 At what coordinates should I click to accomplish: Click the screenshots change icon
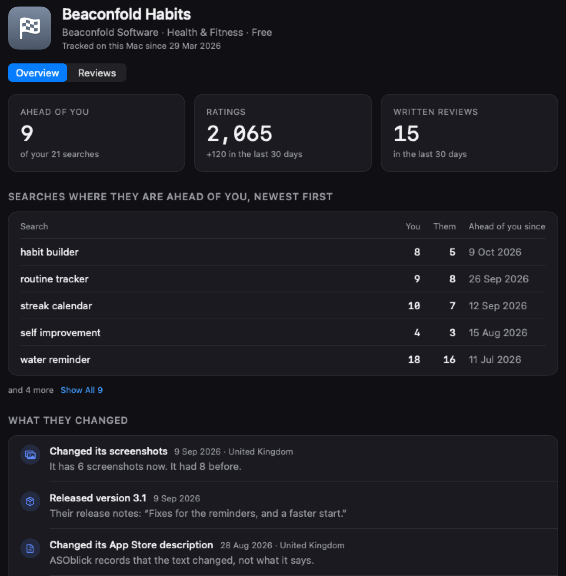click(30, 455)
